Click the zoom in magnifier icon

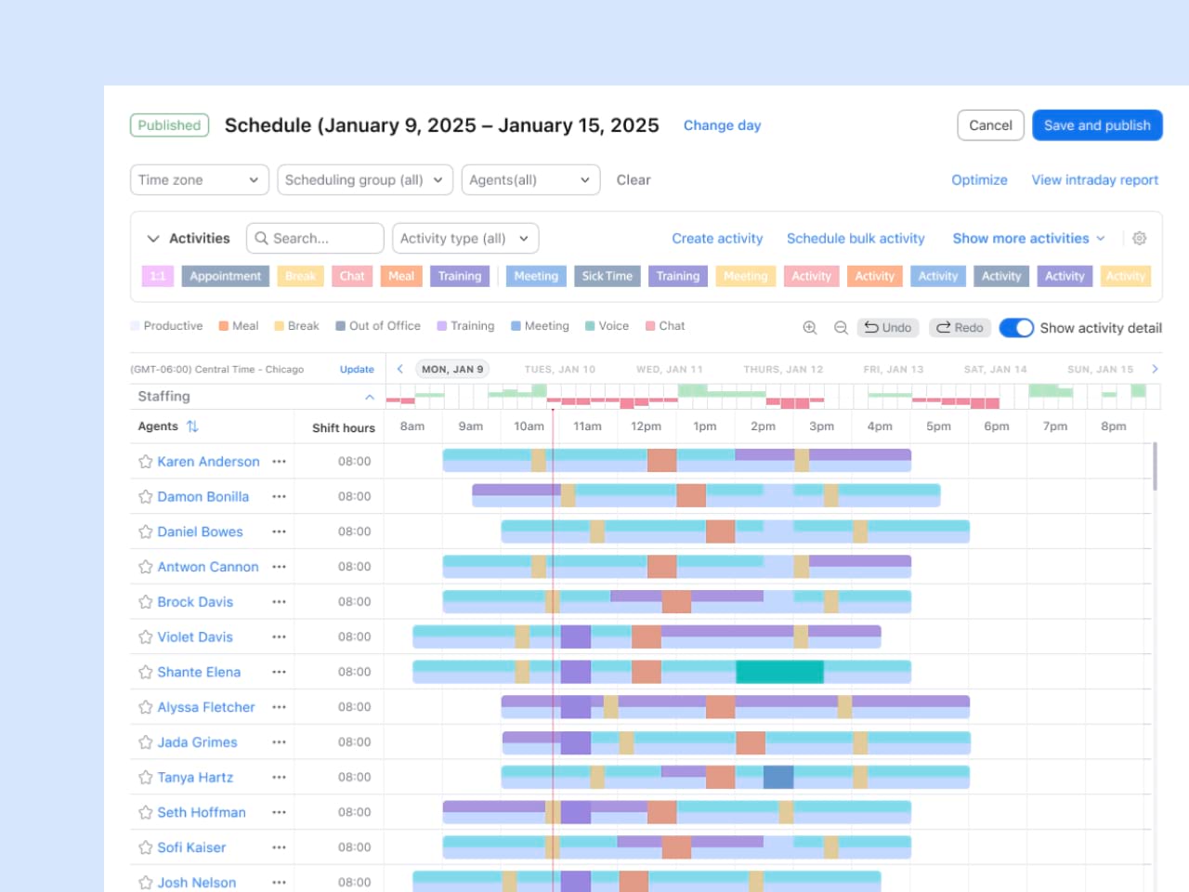(x=809, y=328)
